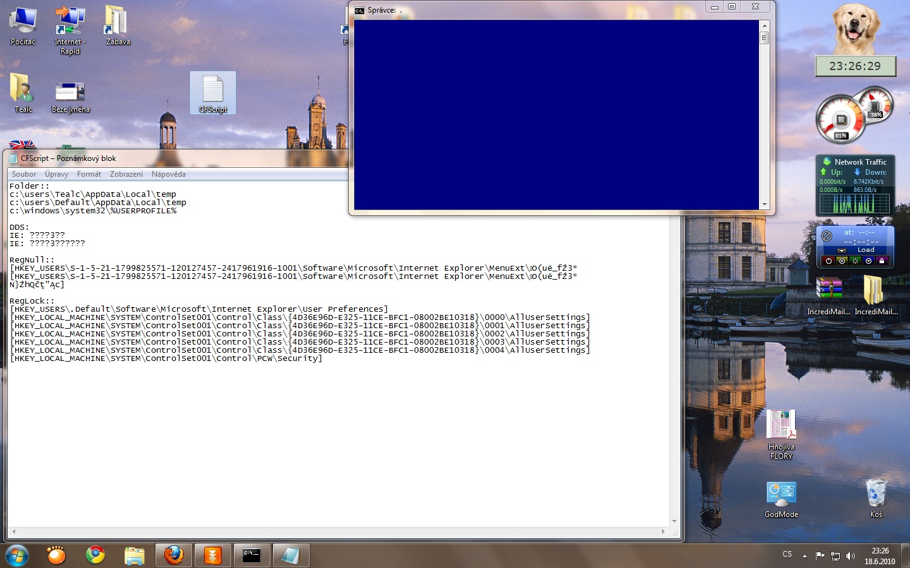Launch Google Chrome from the taskbar
Image resolution: width=910 pixels, height=568 pixels.
tap(95, 555)
